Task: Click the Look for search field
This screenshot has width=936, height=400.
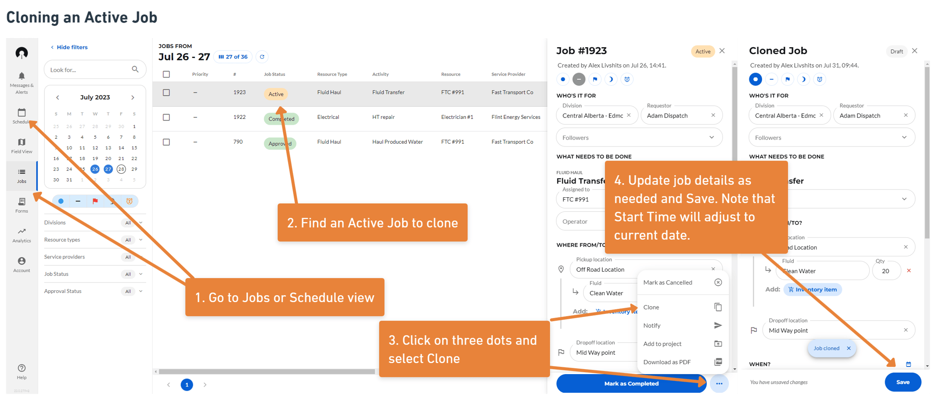Action: (x=89, y=70)
